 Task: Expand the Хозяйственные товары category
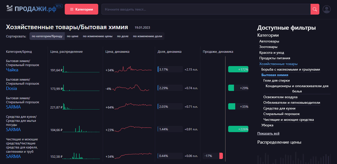[x=278, y=64]
